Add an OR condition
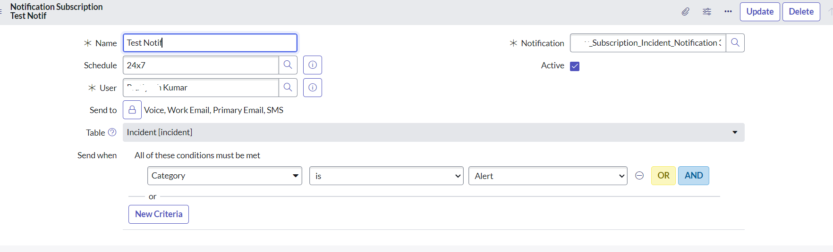Viewport: 833px width, 252px height. tap(663, 176)
